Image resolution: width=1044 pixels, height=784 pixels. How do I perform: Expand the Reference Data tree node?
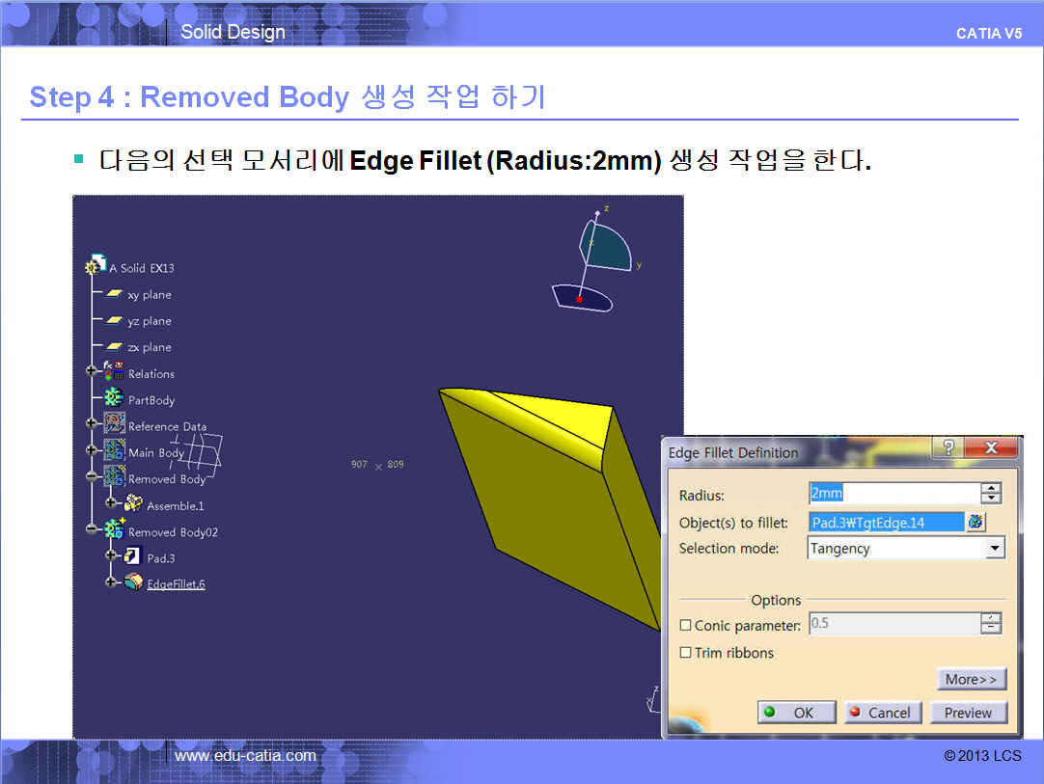coord(92,423)
